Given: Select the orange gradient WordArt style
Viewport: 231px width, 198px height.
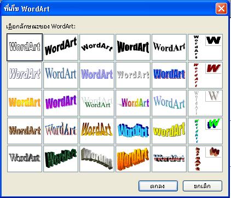Looking at the screenshot, I should tap(25, 103).
